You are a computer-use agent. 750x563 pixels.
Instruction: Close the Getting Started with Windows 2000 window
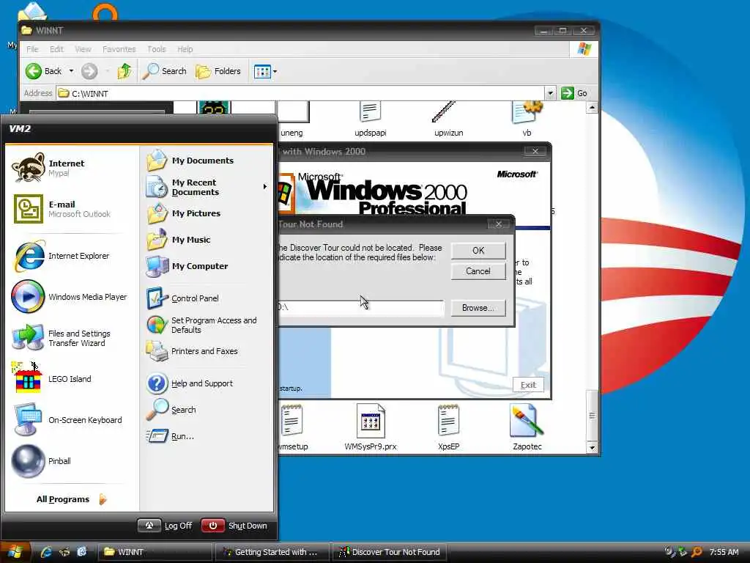point(535,151)
